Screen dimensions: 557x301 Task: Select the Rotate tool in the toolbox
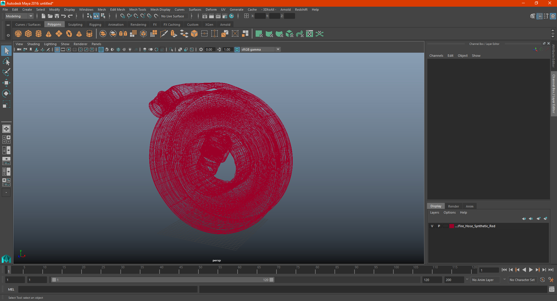[6, 93]
